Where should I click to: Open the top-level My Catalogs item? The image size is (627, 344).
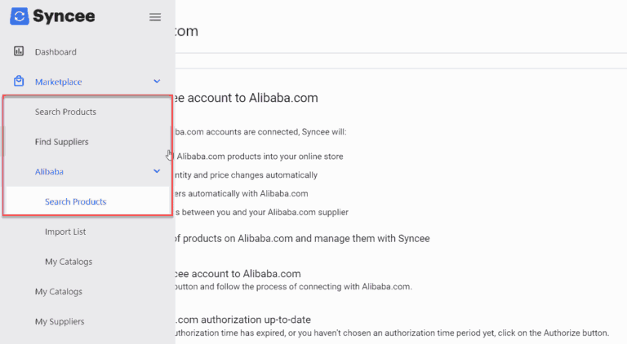point(58,291)
